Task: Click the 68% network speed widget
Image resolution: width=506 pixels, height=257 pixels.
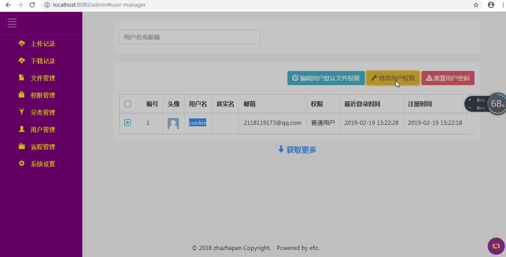Action: point(497,103)
